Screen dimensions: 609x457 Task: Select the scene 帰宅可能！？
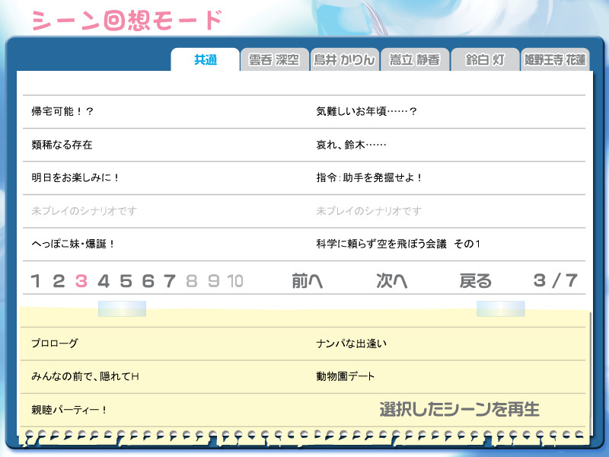(62, 112)
